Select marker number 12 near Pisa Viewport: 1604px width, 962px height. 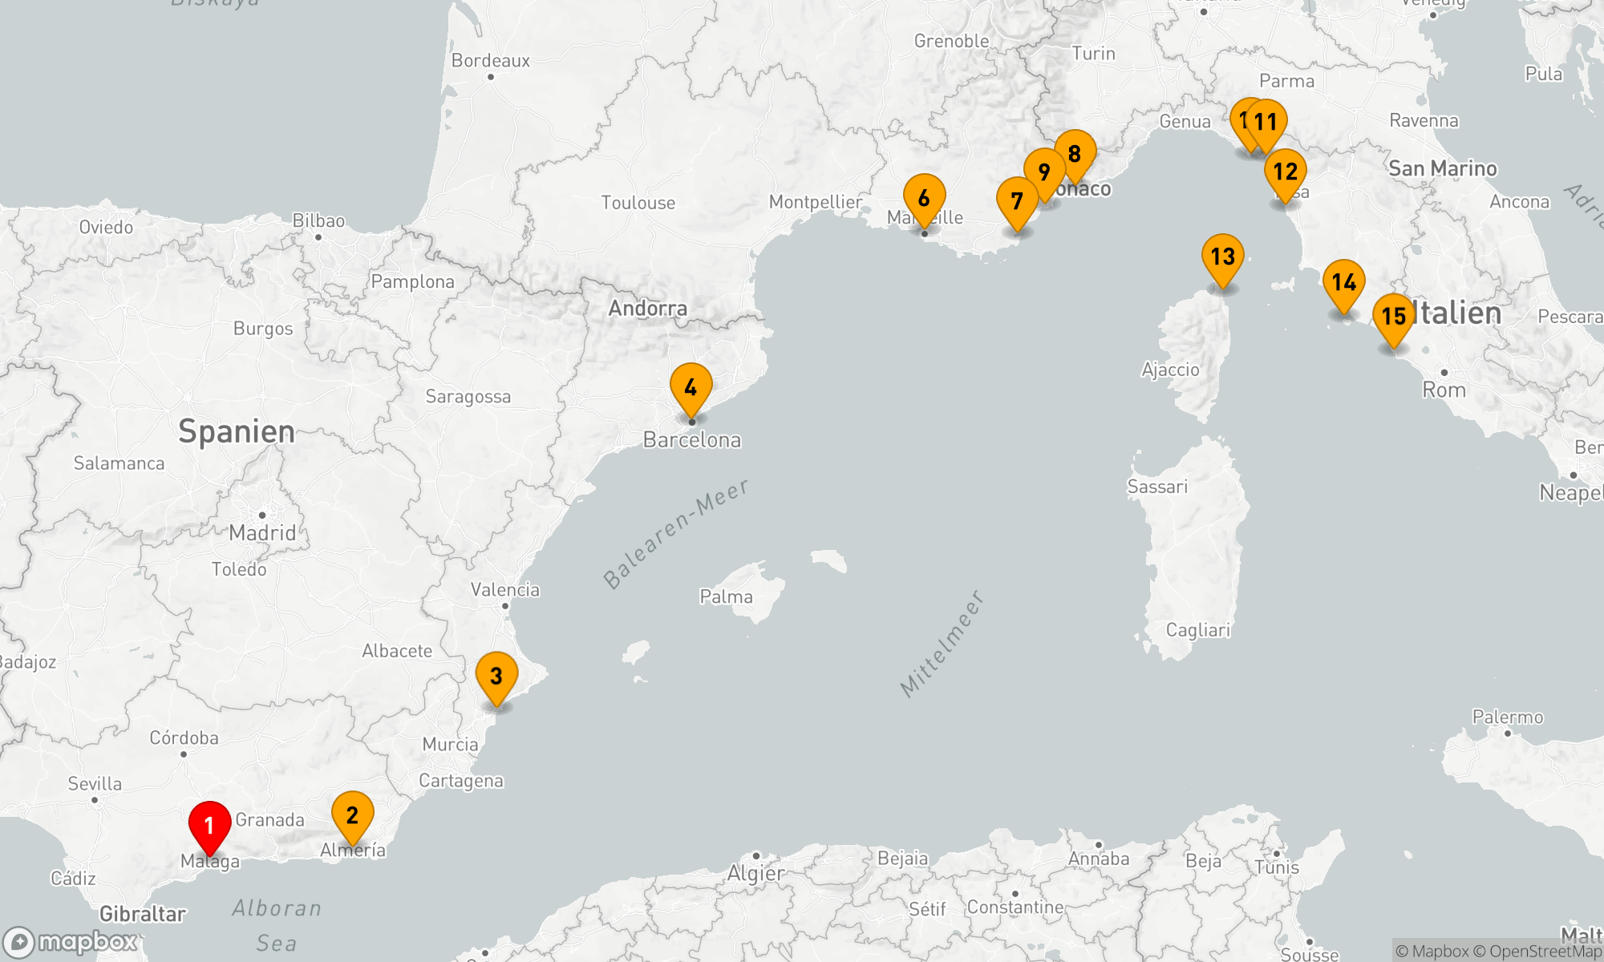[1286, 172]
